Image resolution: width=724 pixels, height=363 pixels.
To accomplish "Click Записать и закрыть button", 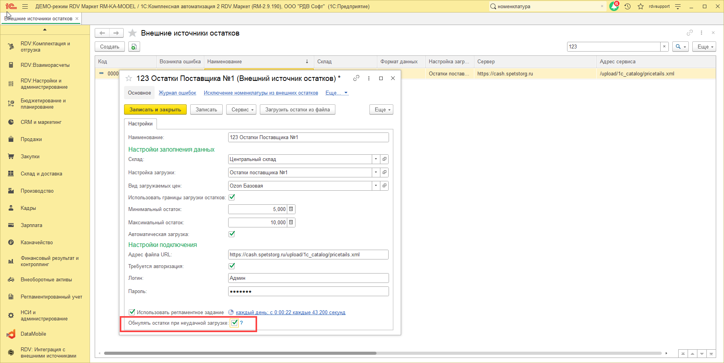I will coord(155,110).
